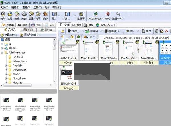Click the folder tree scroll-down arrow
The height and width of the screenshot is (126, 171).
click(x=54, y=82)
